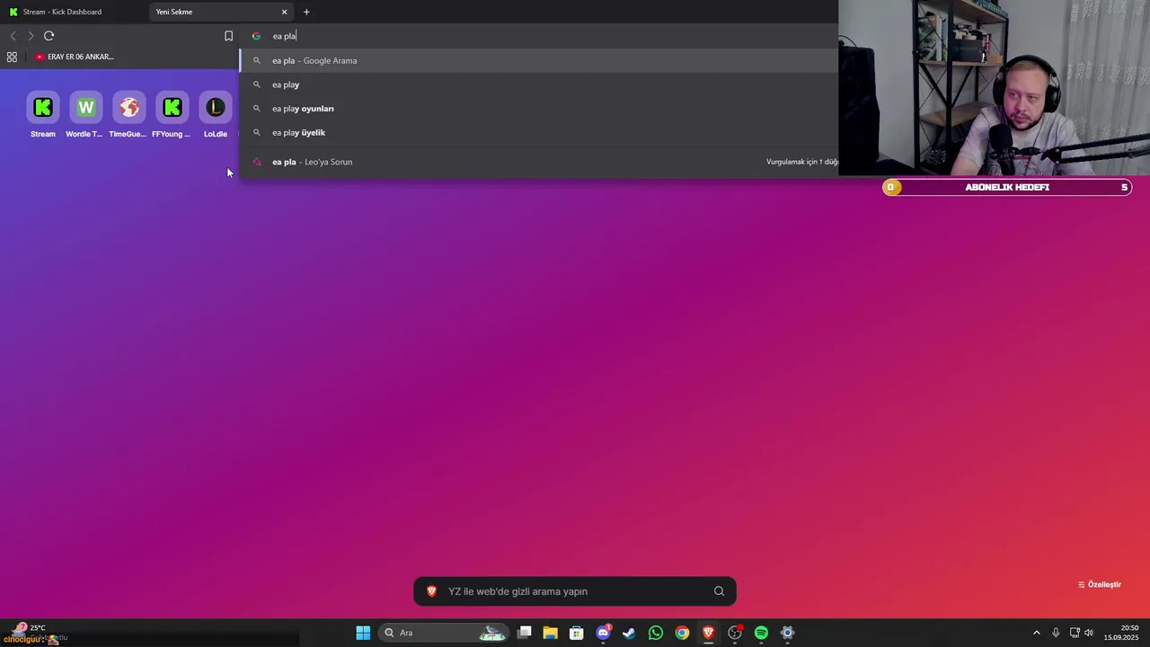Click the YZ ile web'de gizli arama field
The width and height of the screenshot is (1150, 647).
tap(575, 591)
